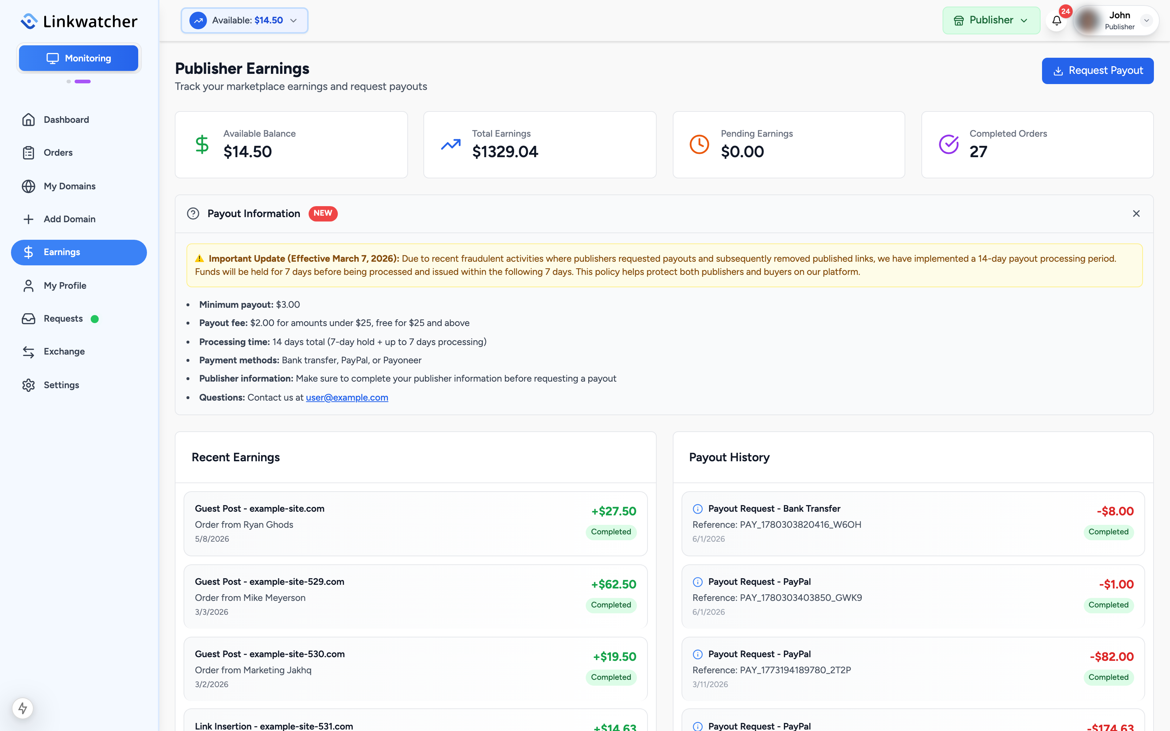Open My Profile page

coord(79,286)
